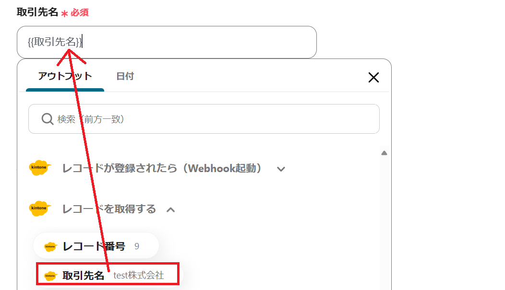
Task: Click the output list scrollbar track
Action: click(x=384, y=222)
